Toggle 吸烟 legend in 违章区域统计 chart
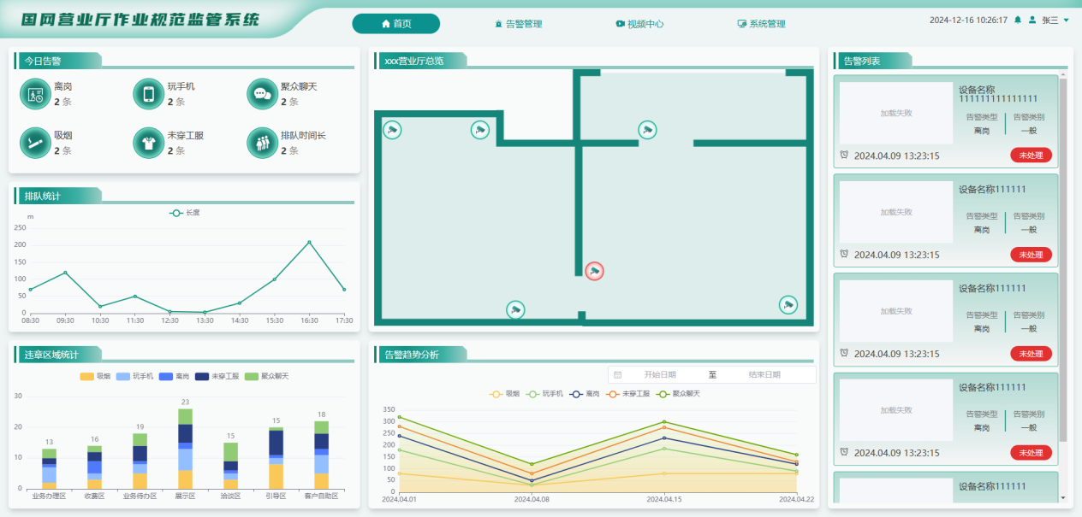The image size is (1082, 517). (95, 376)
